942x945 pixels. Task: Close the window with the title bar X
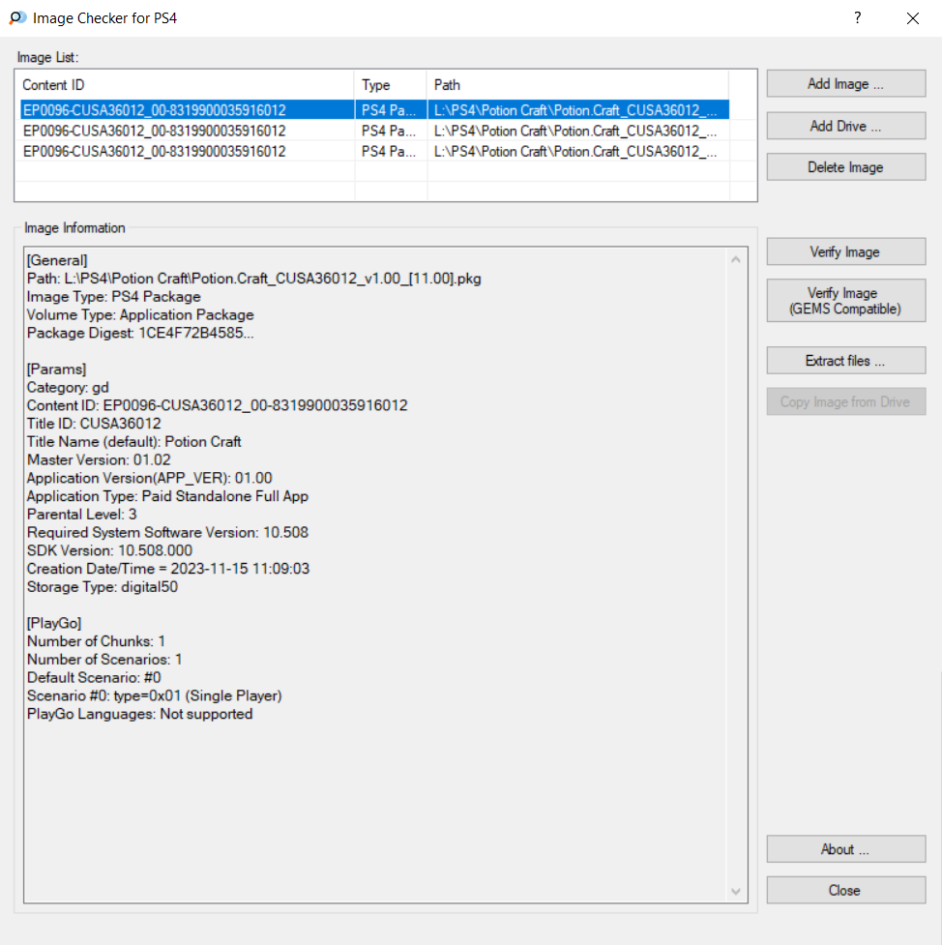912,18
